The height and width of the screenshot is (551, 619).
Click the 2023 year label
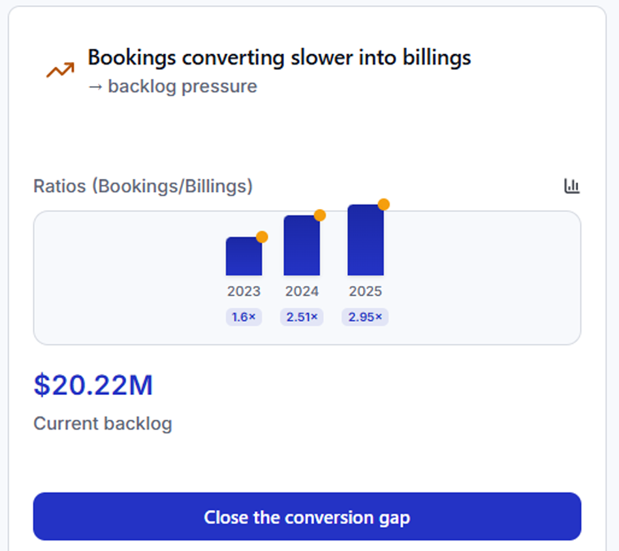click(x=244, y=291)
